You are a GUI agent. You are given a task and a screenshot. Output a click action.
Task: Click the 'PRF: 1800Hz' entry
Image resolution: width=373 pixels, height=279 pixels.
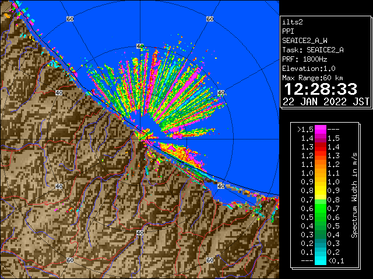coord(305,59)
